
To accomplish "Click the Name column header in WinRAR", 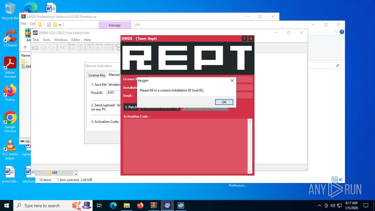I will point(25,55).
